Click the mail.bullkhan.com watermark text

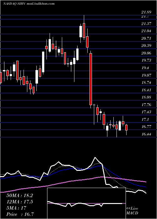coord(41,4)
